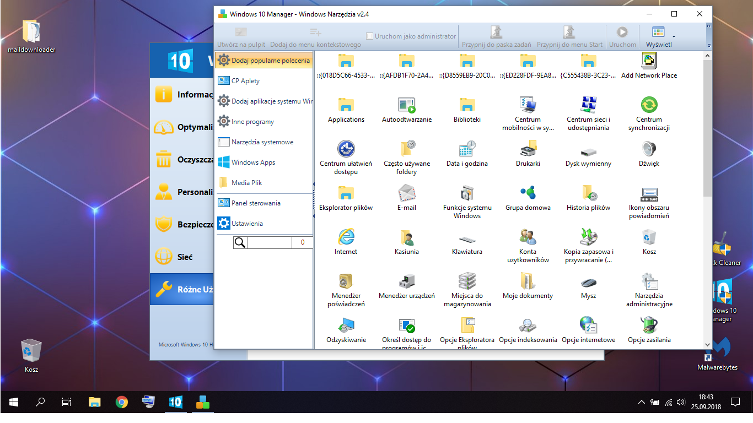Open the Drukarki icon
The width and height of the screenshot is (753, 423).
coord(528,149)
